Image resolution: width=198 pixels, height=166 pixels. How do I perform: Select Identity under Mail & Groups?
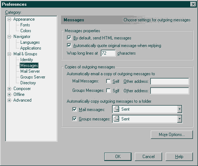pos(27,60)
